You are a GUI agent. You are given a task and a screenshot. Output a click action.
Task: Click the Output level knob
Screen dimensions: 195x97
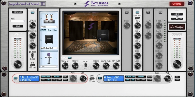(177, 64)
